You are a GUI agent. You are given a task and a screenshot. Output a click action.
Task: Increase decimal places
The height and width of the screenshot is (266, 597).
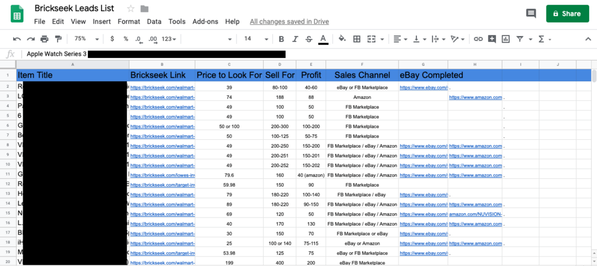[x=153, y=39]
